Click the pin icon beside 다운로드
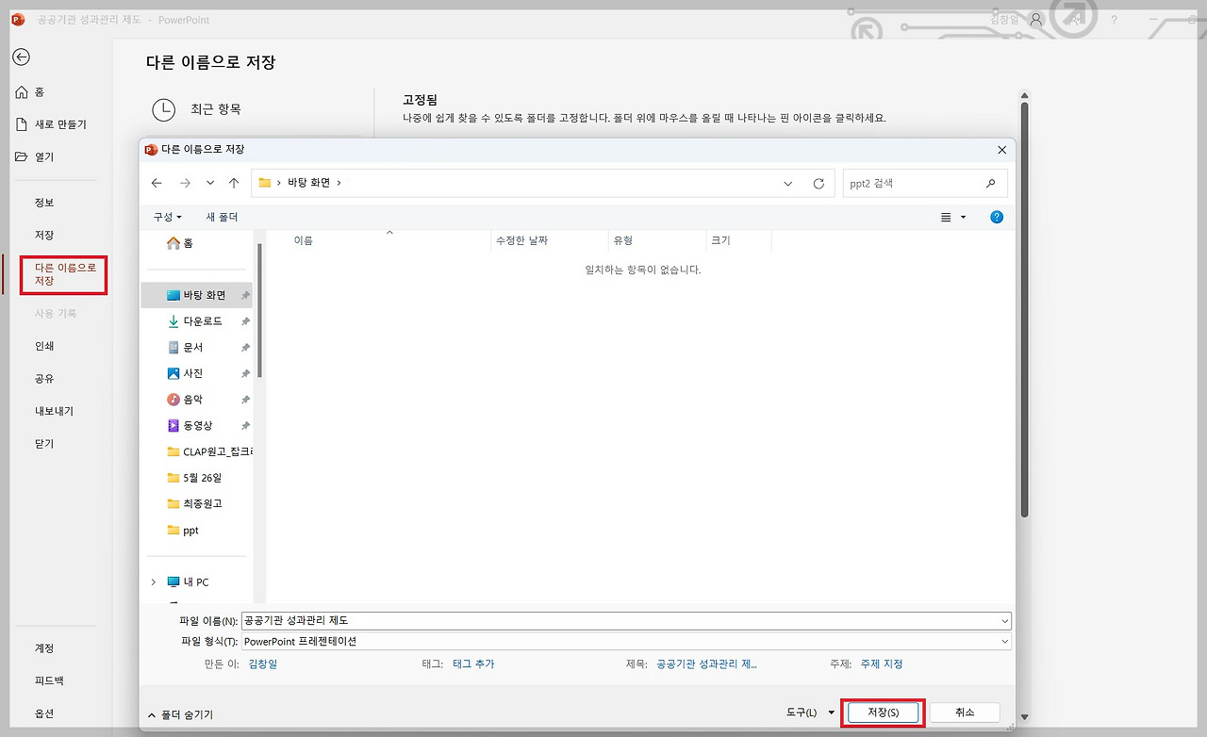 tap(245, 321)
